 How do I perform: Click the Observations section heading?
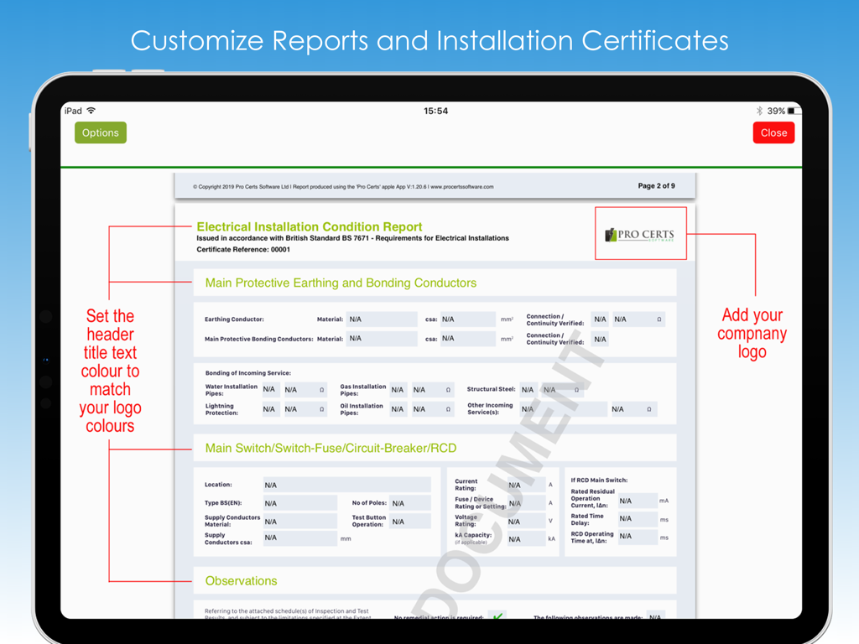[x=241, y=581]
